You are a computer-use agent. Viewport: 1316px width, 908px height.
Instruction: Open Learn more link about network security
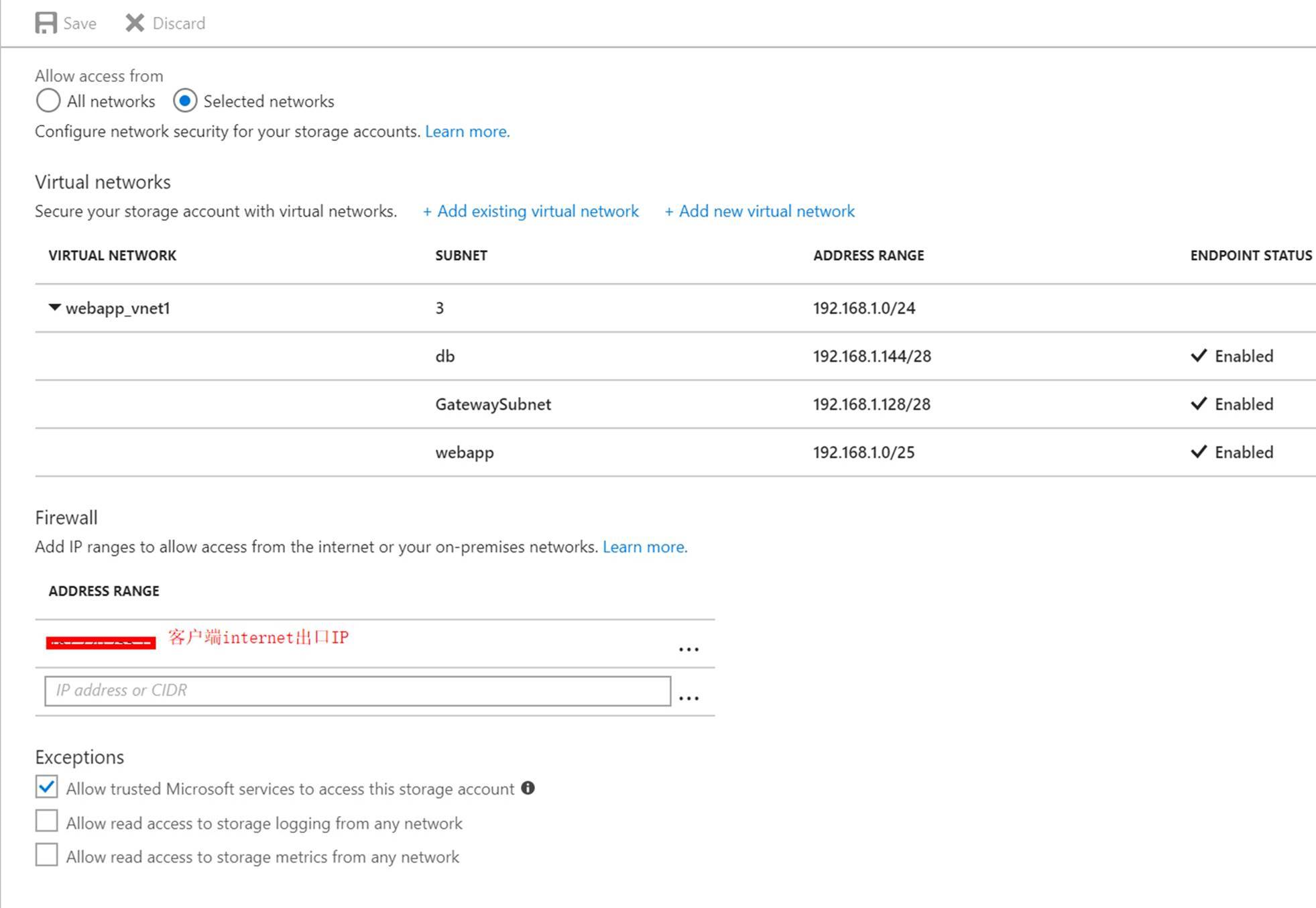467,131
